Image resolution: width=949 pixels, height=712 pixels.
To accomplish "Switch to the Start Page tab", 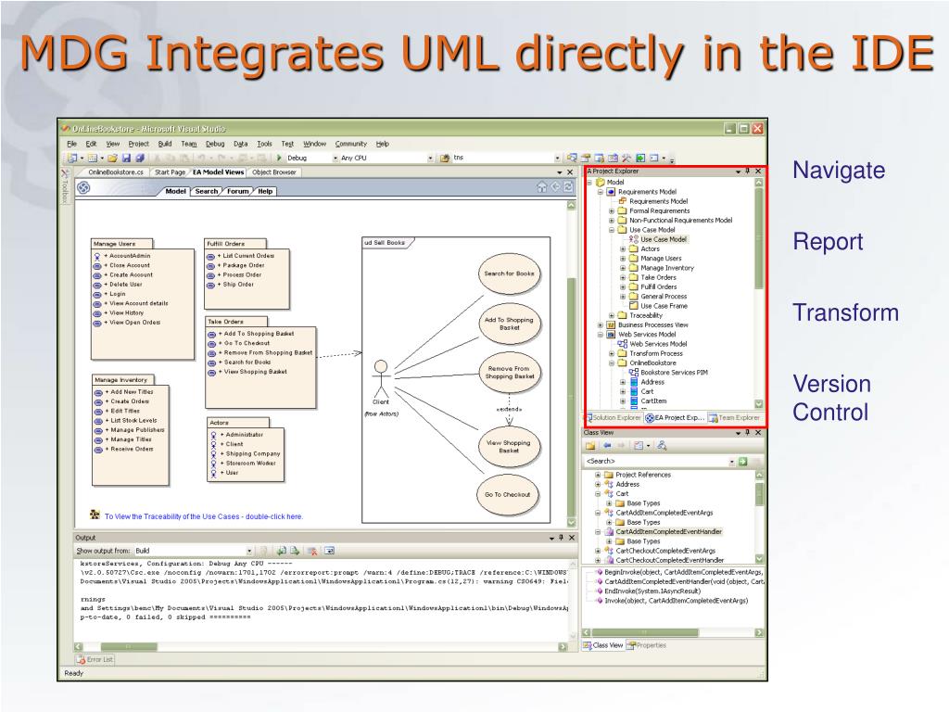I will tap(171, 172).
